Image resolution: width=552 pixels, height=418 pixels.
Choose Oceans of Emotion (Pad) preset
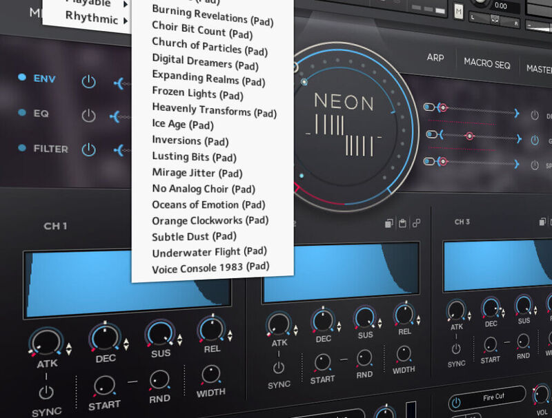coord(208,205)
